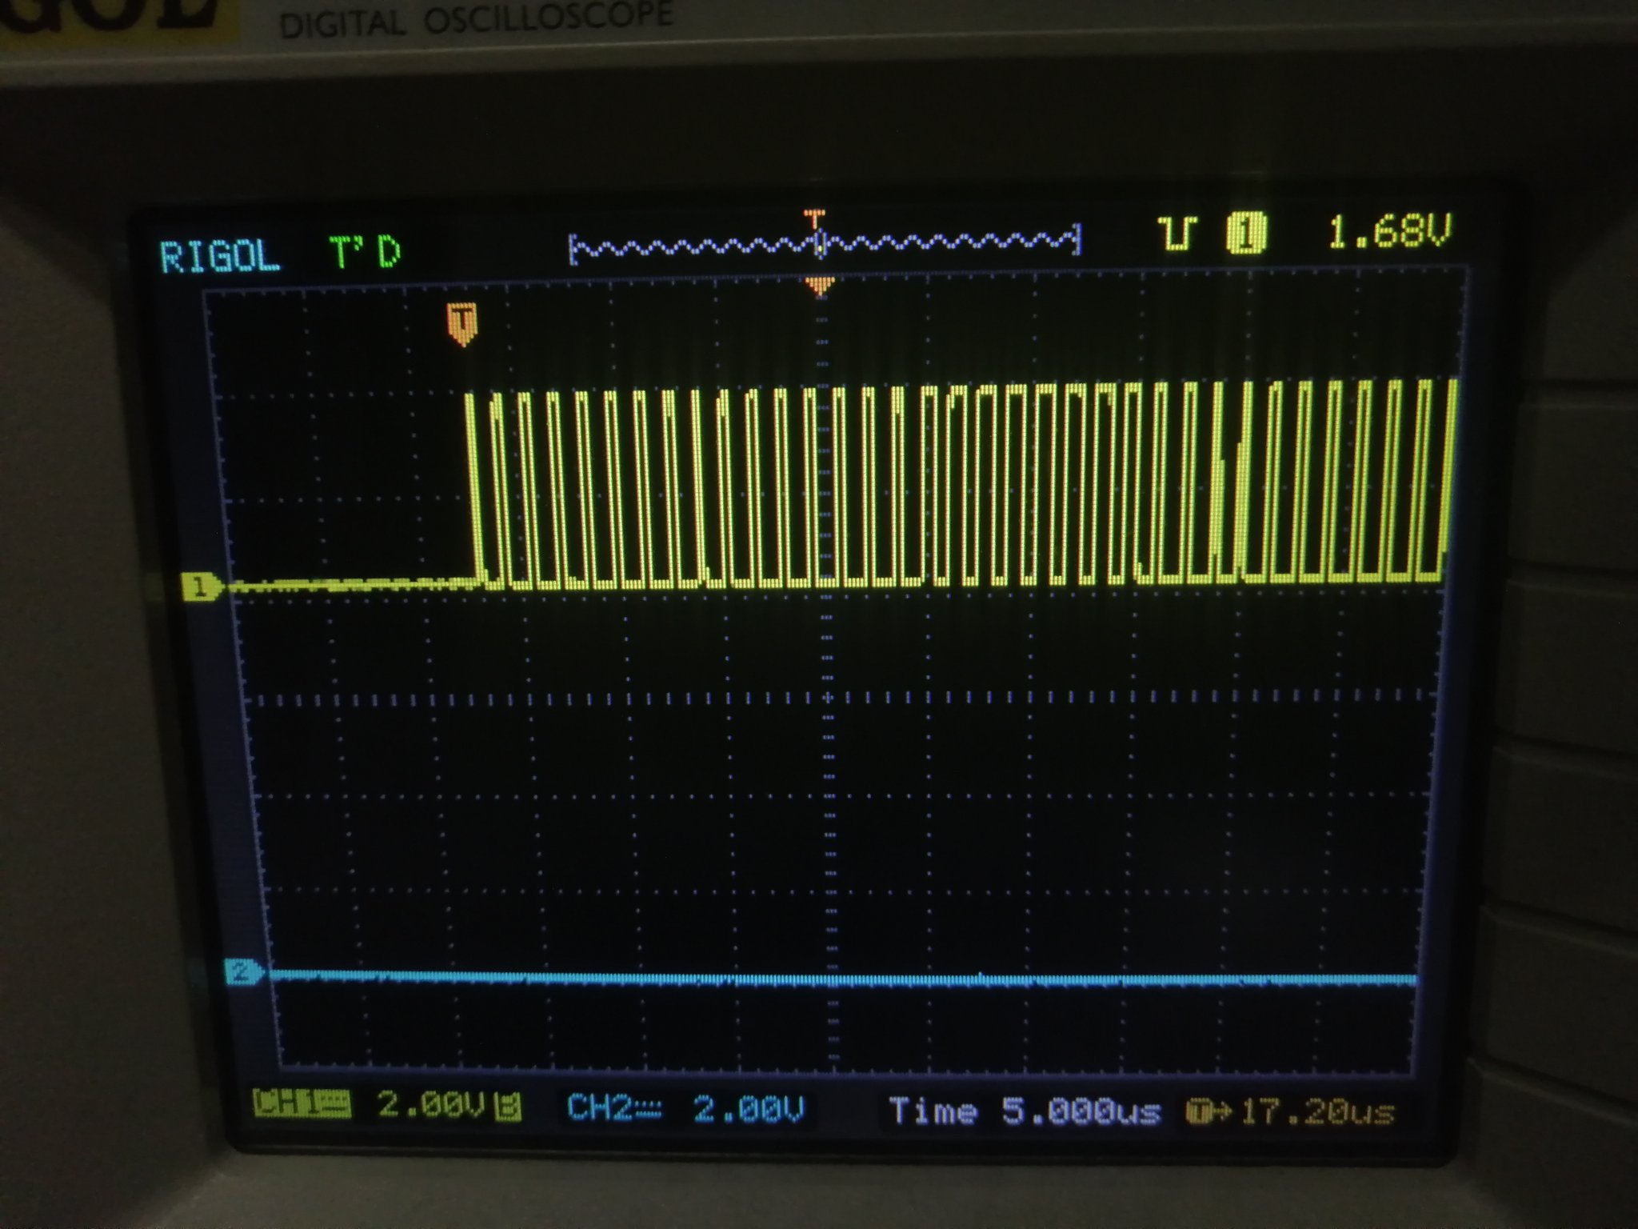Click the T'D trigger status indicator
This screenshot has width=1638, height=1229.
click(x=365, y=253)
